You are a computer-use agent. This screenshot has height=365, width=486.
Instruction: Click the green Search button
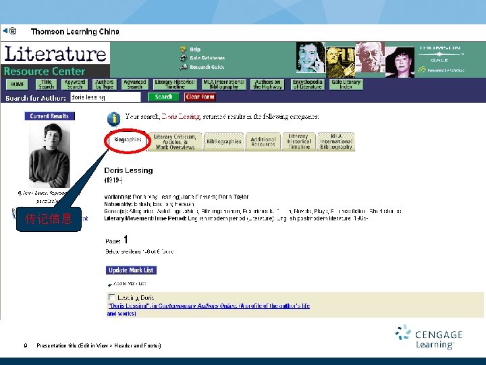(x=163, y=97)
